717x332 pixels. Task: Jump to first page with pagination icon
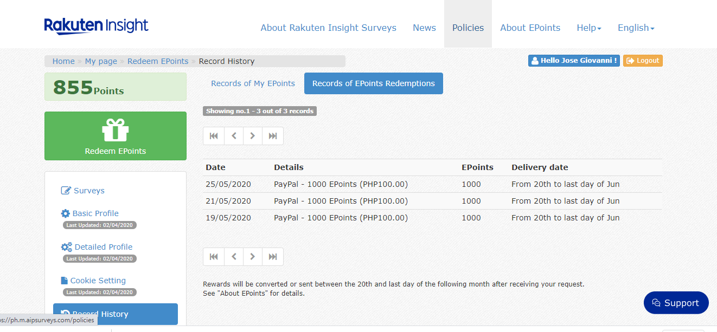[213, 135]
